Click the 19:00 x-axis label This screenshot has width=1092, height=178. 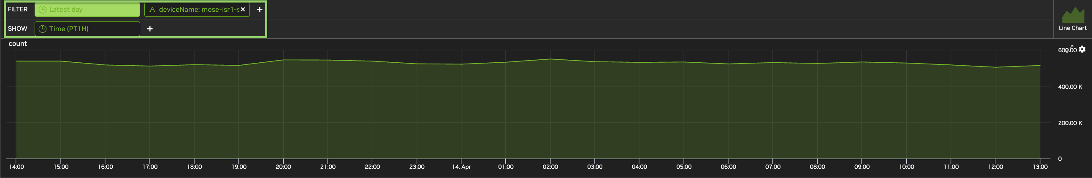(x=238, y=167)
